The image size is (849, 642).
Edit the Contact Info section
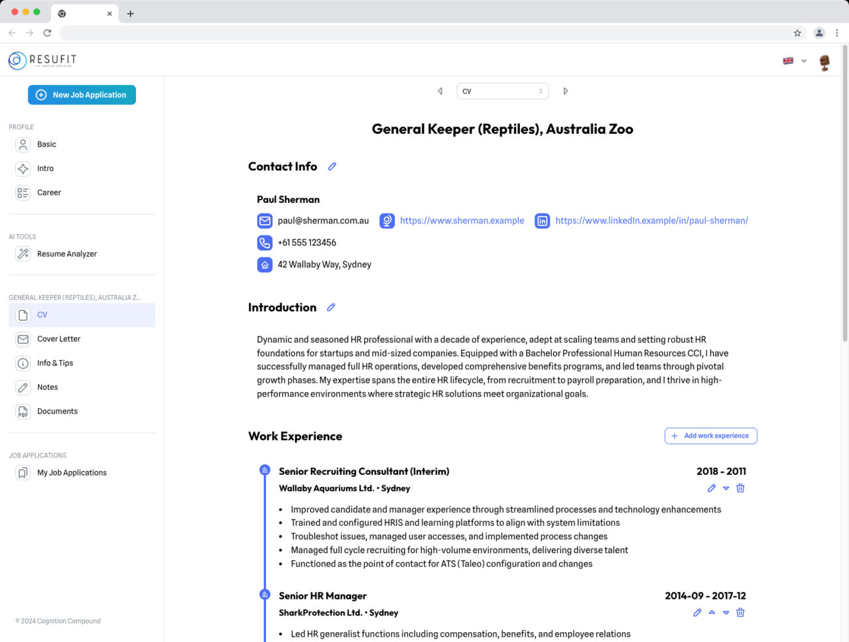(x=332, y=166)
